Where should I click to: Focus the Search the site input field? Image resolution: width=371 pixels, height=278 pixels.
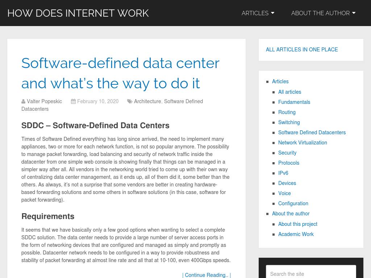[311, 272]
